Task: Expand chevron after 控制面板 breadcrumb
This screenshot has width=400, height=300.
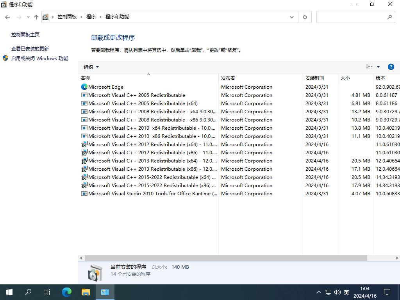Action: tap(81, 17)
